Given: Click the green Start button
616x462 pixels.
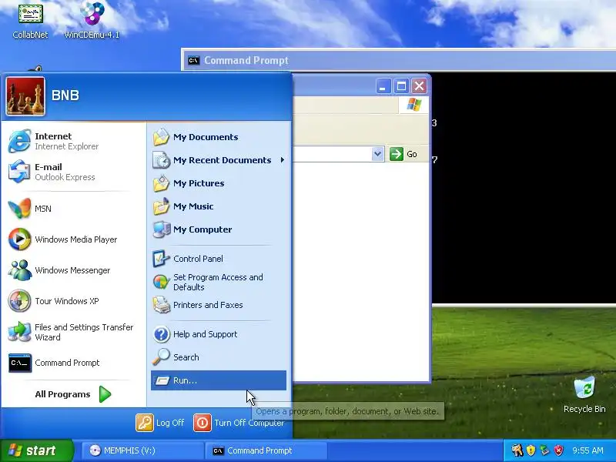Looking at the screenshot, I should (37, 450).
